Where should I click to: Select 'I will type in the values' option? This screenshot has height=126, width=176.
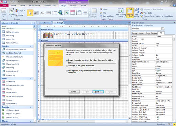click(67, 66)
